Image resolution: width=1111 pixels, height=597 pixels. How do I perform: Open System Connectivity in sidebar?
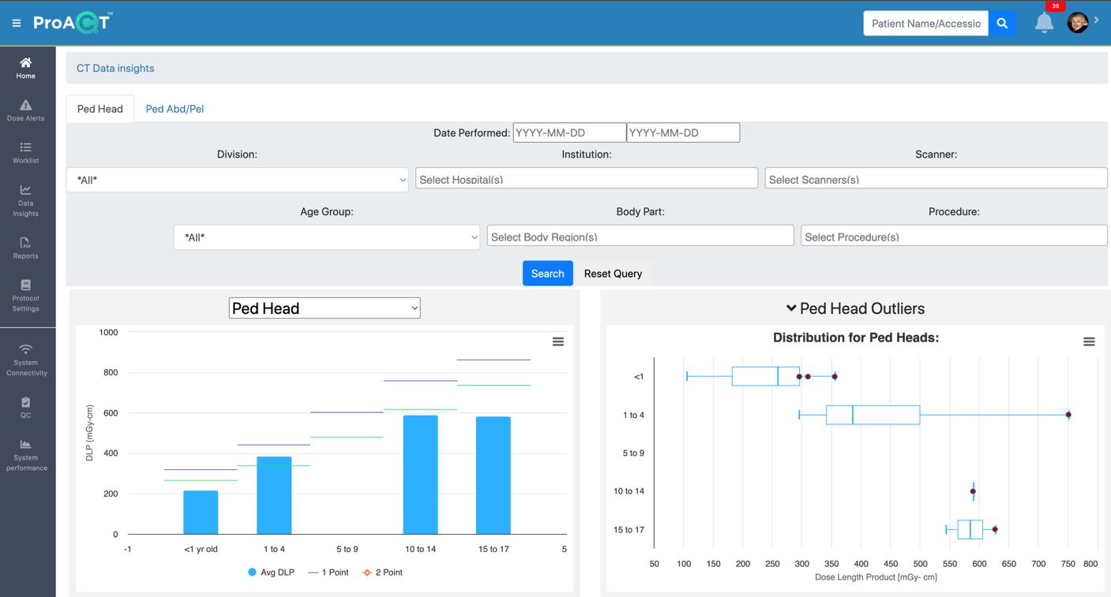(25, 360)
